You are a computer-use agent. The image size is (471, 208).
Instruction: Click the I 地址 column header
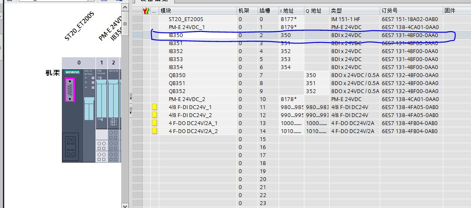click(291, 11)
